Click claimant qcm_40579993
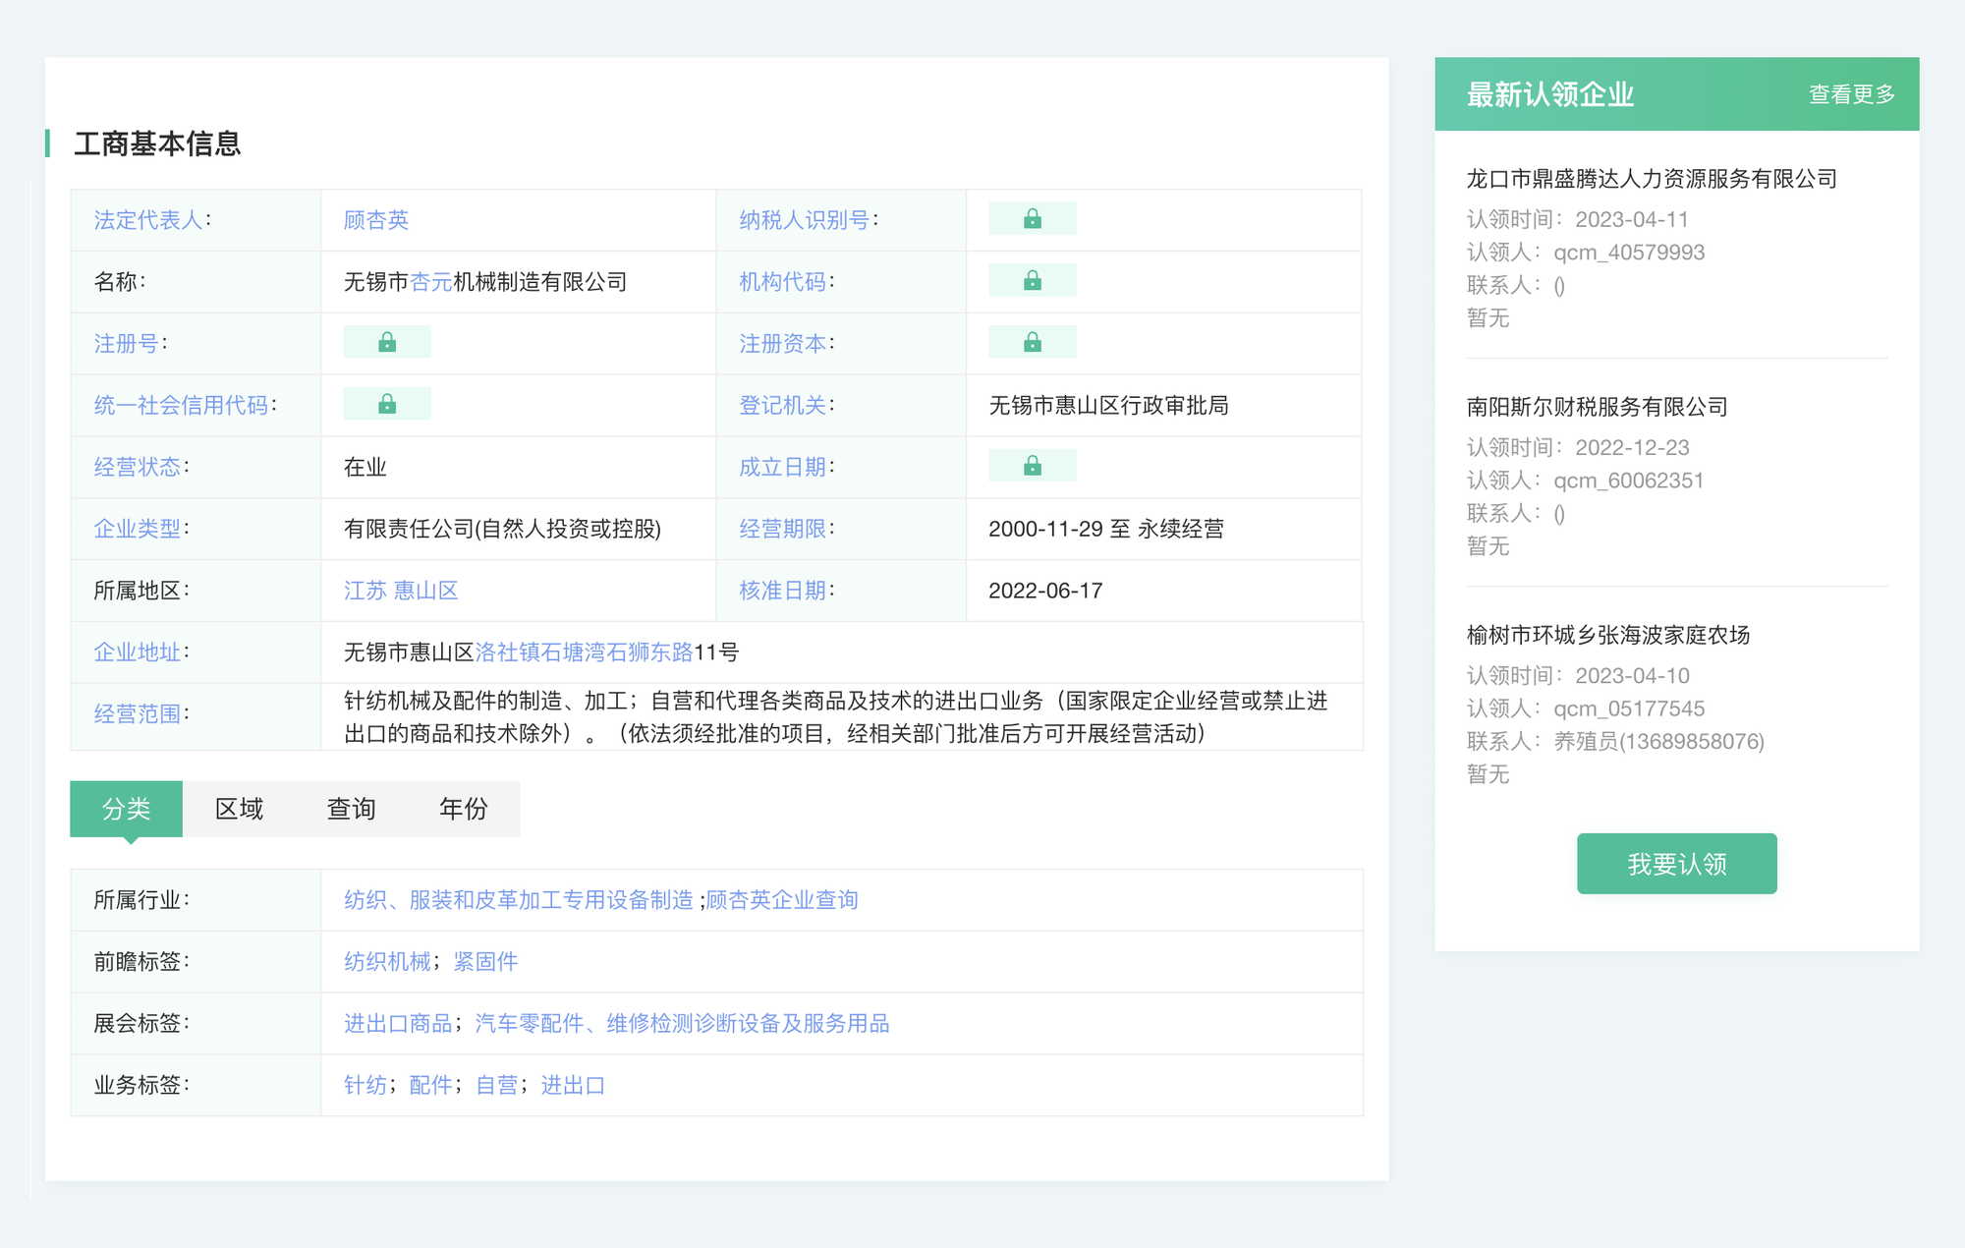1965x1248 pixels. (1629, 253)
